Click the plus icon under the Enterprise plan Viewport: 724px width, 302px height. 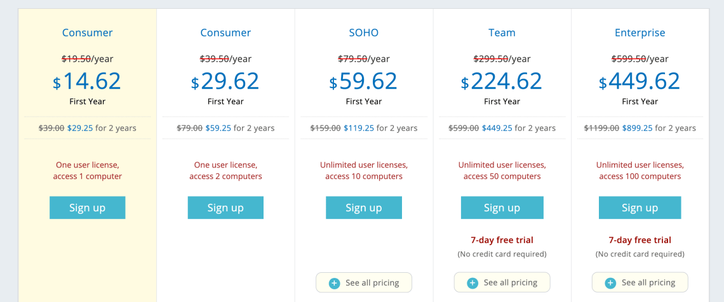(610, 283)
